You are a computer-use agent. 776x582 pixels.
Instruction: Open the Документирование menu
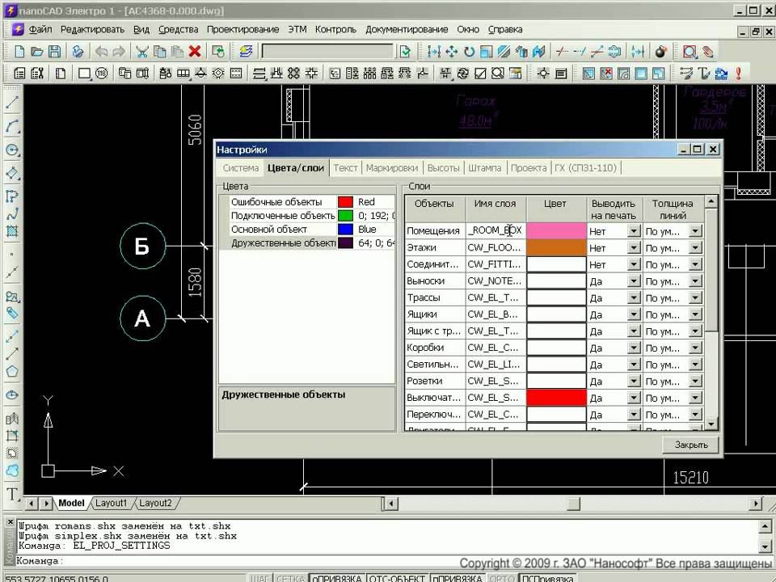(x=407, y=30)
